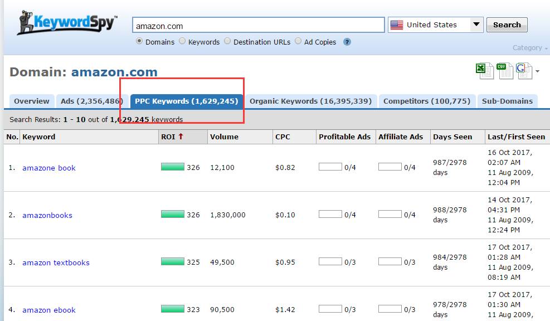Click the KeywordSpy logo
This screenshot has height=321, width=550.
click(67, 22)
